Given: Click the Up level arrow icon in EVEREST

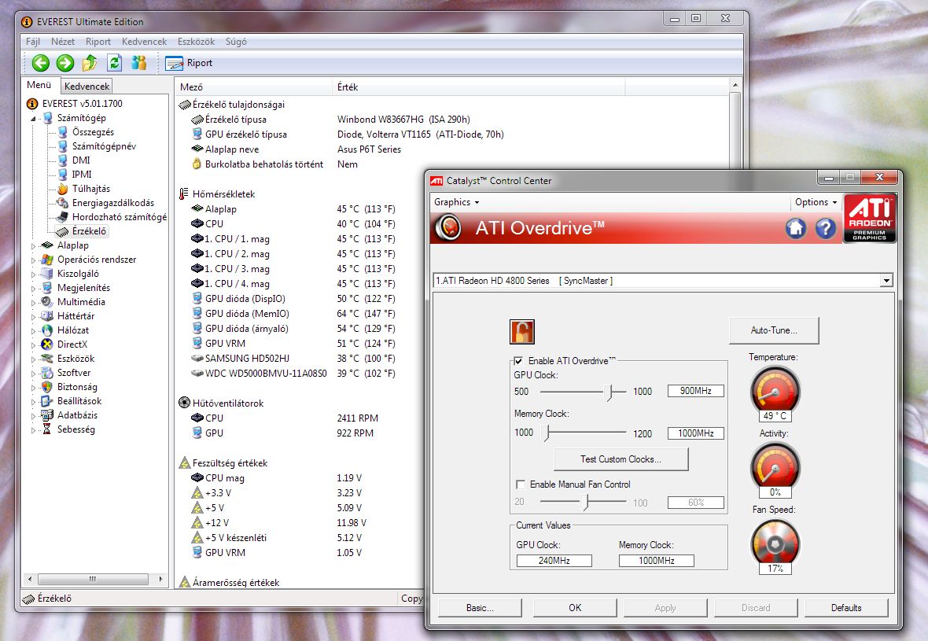Looking at the screenshot, I should [x=90, y=62].
